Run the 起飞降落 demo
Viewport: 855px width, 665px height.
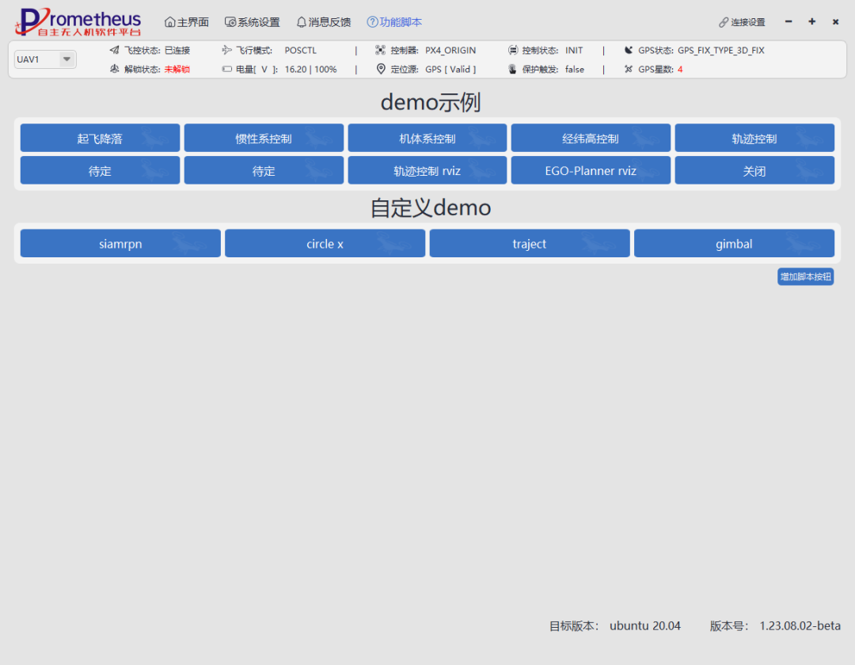point(100,139)
